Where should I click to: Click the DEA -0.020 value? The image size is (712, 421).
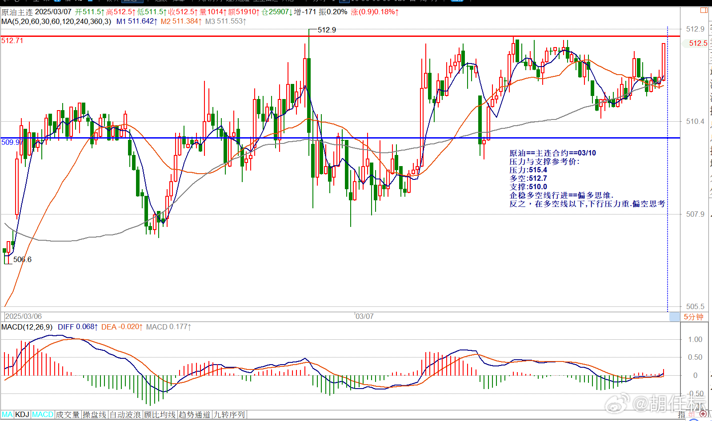coord(122,327)
